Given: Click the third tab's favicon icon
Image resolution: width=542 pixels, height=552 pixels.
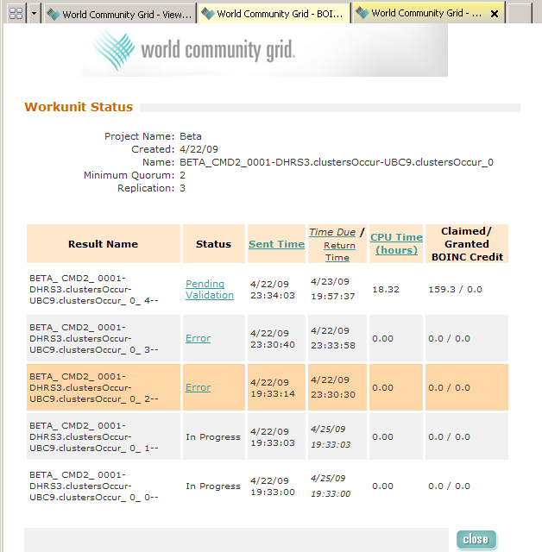Looking at the screenshot, I should tap(362, 14).
